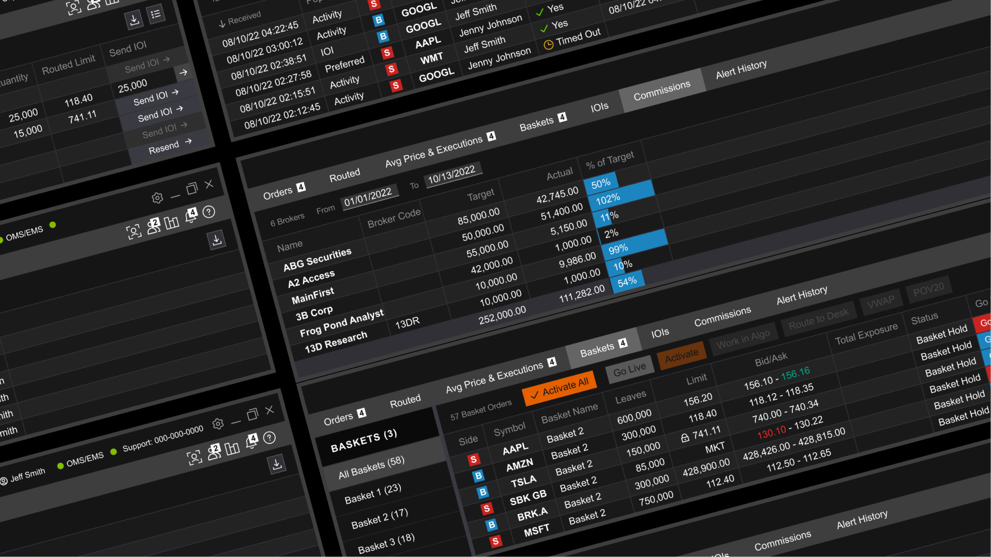
Task: Open the Routed tab above the brokers table
Action: point(345,175)
